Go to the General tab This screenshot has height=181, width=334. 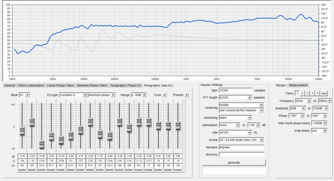click(x=10, y=85)
